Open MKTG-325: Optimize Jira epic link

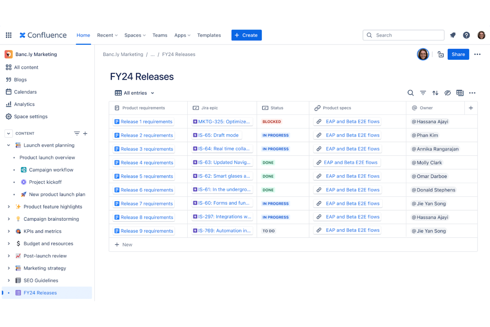coord(222,122)
